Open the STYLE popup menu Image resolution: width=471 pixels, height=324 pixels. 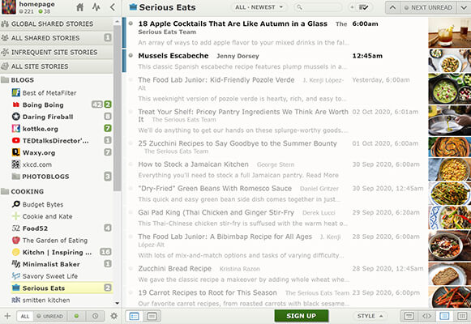point(370,316)
